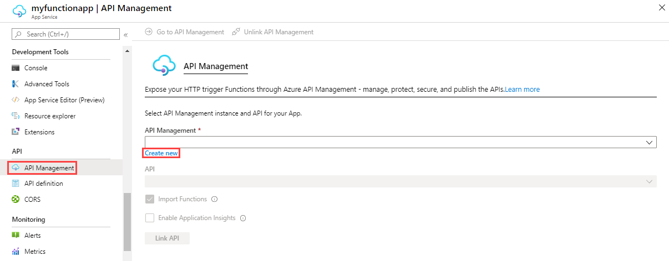Click the Create new link
This screenshot has width=669, height=261.
point(161,153)
